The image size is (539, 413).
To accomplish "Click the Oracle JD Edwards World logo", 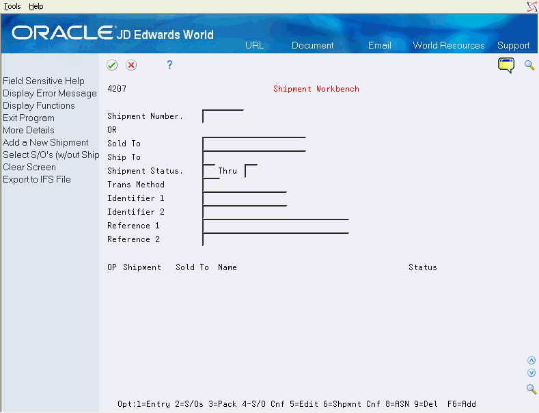I will (113, 34).
